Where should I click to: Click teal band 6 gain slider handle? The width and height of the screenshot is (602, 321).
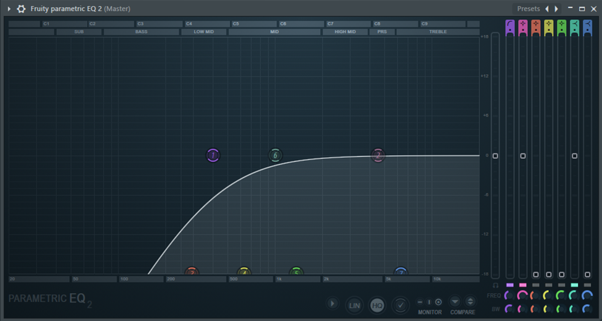coord(574,156)
